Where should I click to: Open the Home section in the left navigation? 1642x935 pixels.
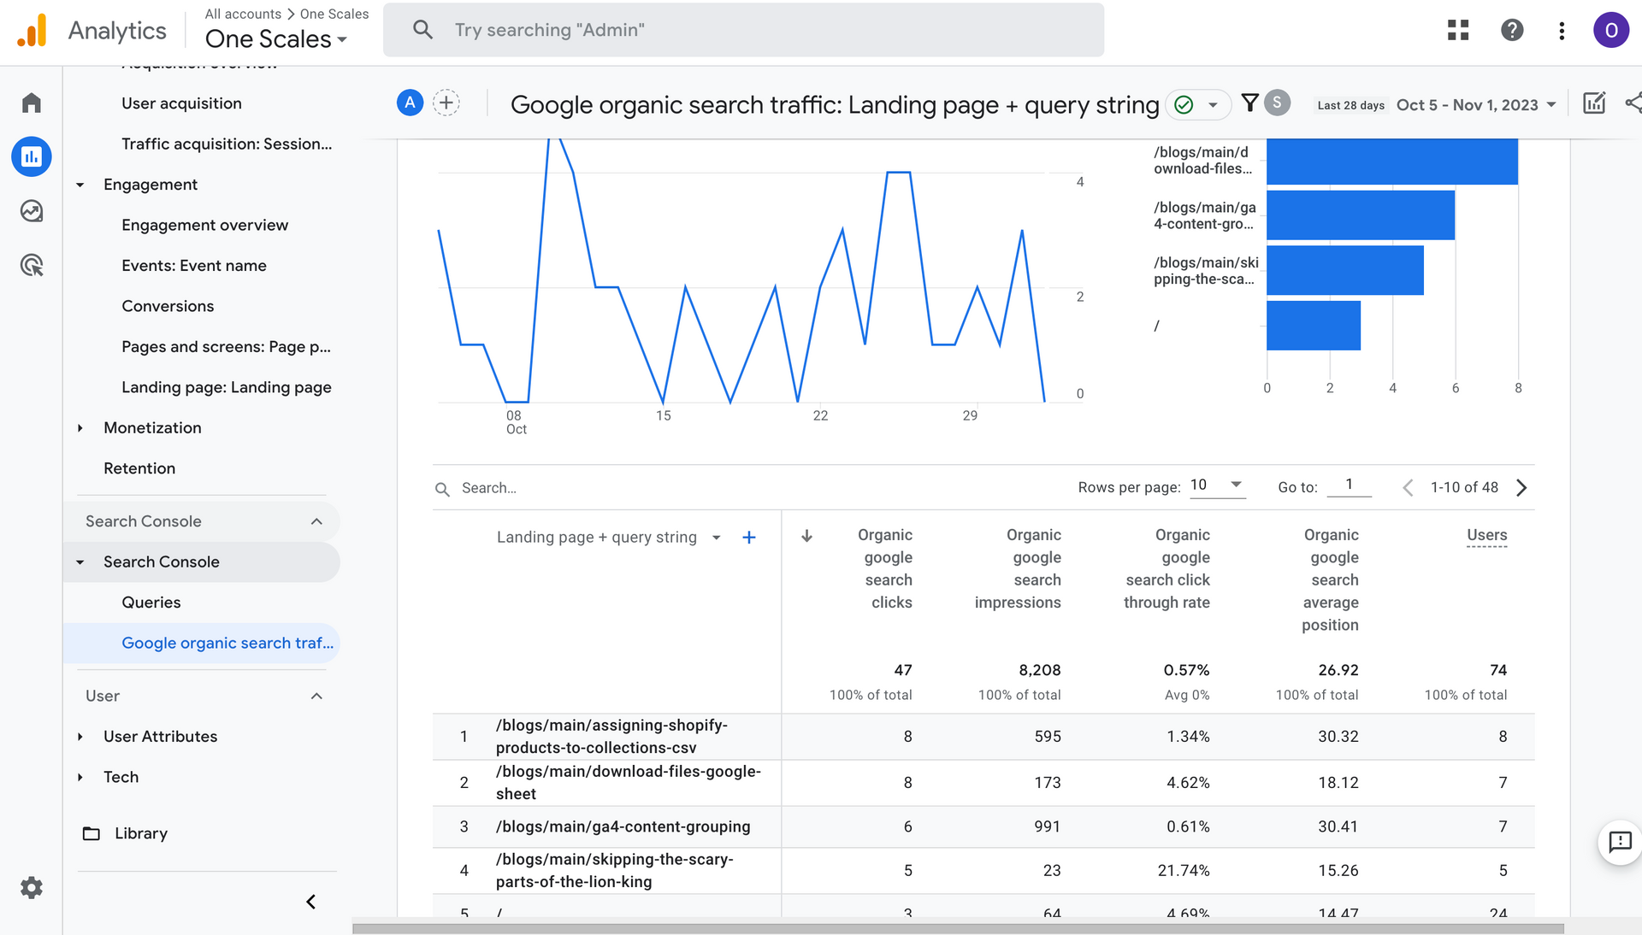coord(31,102)
